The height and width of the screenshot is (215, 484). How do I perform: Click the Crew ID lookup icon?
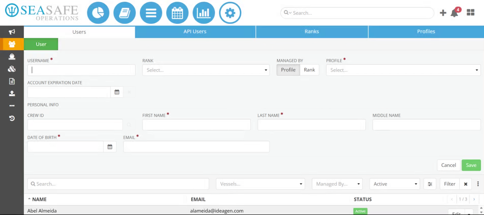tap(129, 125)
